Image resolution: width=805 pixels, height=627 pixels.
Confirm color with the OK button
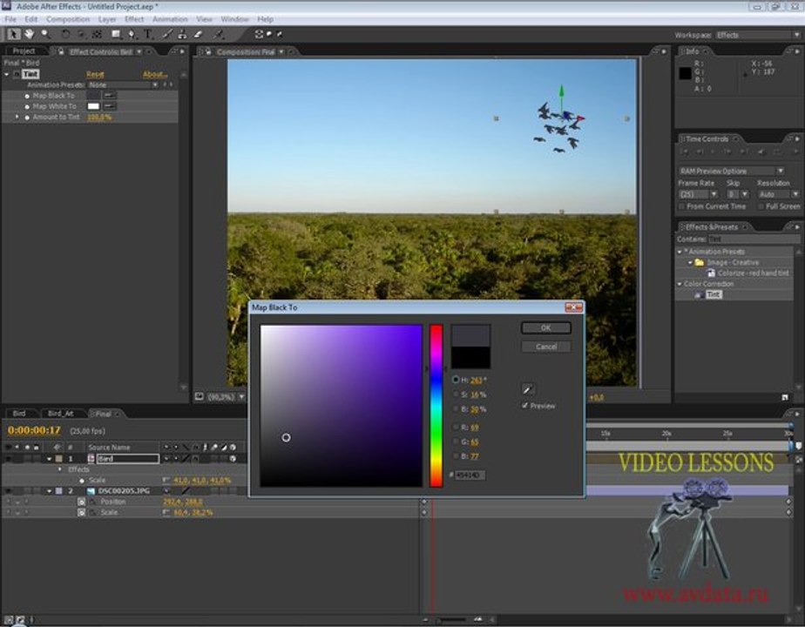(545, 327)
